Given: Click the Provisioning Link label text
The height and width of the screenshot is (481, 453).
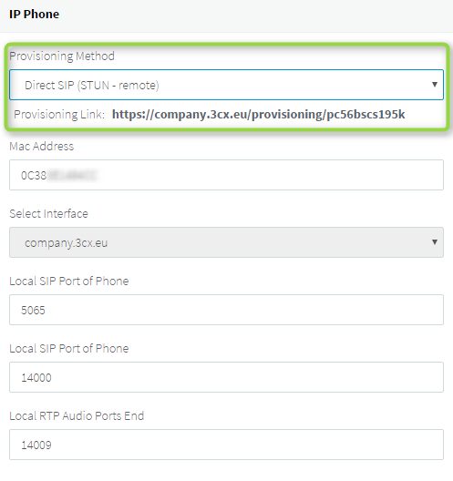Looking at the screenshot, I should point(59,115).
